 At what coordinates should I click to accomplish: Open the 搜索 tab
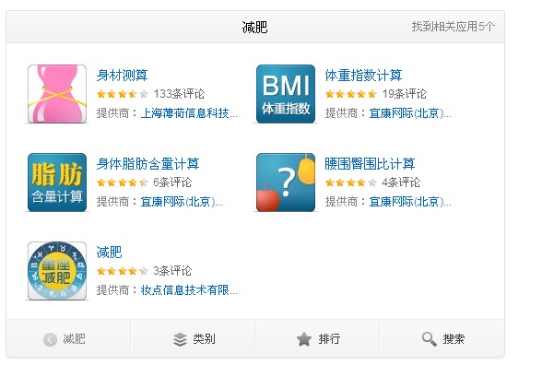[442, 338]
